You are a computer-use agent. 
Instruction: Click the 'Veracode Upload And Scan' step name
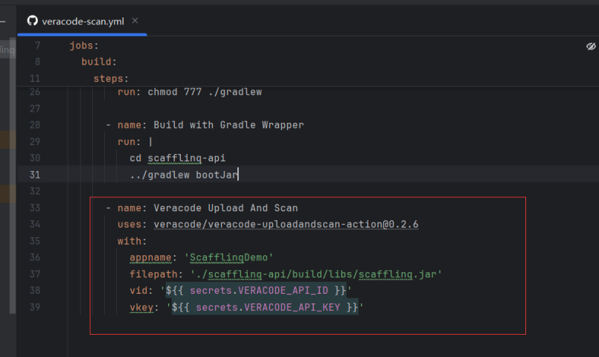[225, 208]
